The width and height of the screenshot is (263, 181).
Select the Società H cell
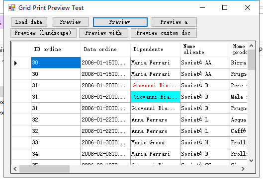pyautogui.click(x=205, y=142)
